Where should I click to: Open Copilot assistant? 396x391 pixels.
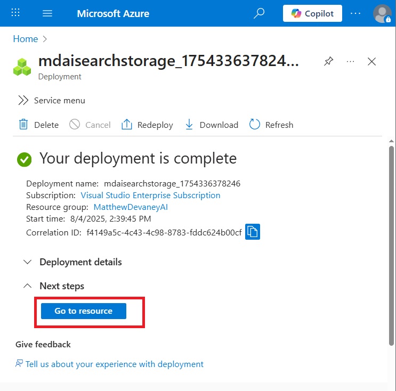tap(312, 13)
